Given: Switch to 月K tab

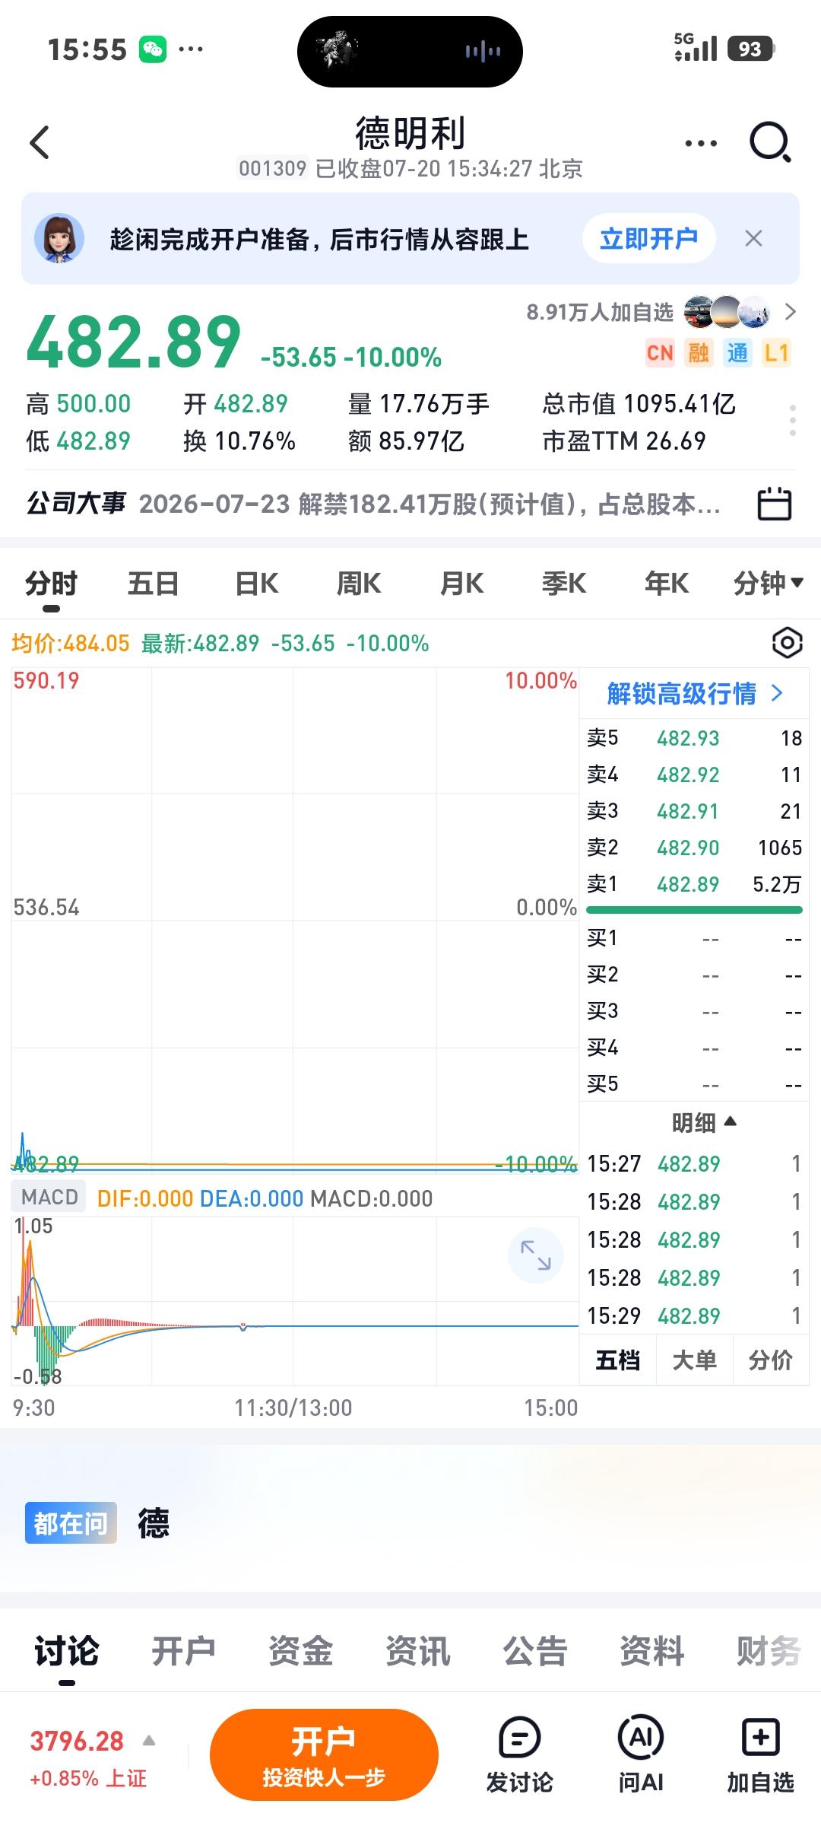Looking at the screenshot, I should coord(461,584).
